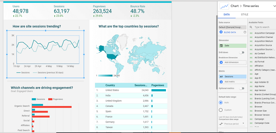Click the Pageviews red legend swatch
This screenshot has width=276, height=133.
click(x=50, y=99)
